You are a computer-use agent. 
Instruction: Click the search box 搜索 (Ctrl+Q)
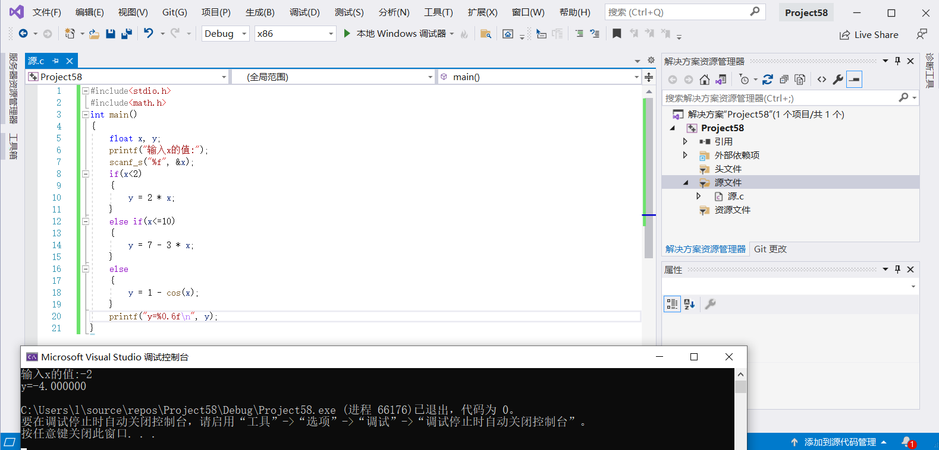click(x=684, y=12)
